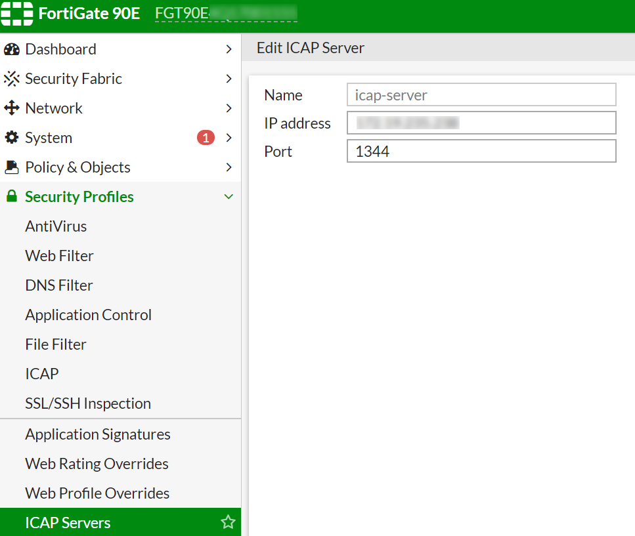Open the Web Filter menu item

(x=59, y=256)
